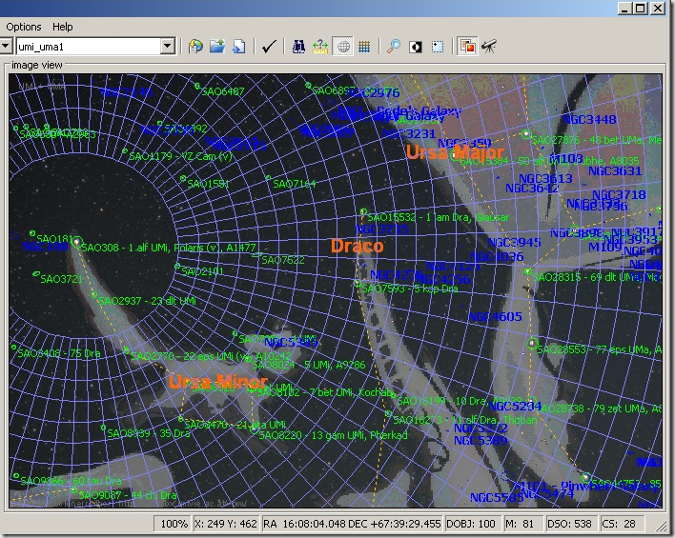Toggle the overlapping image layers button

pos(467,46)
